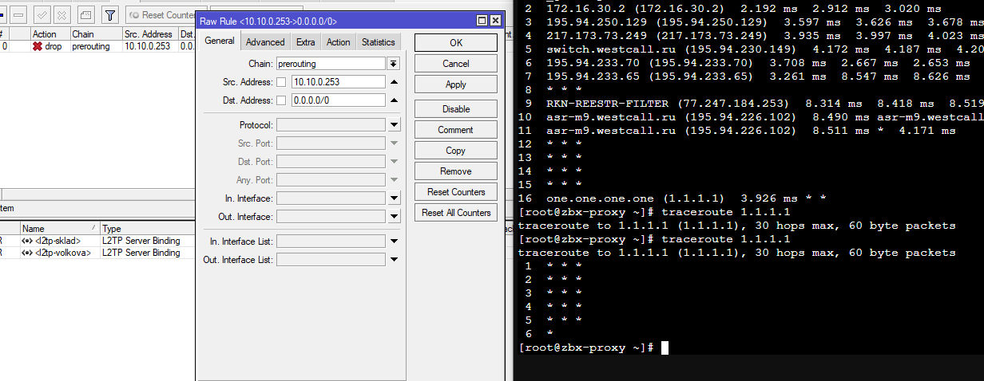
Task: Sort interfaces by Name column header
Action: [60, 229]
